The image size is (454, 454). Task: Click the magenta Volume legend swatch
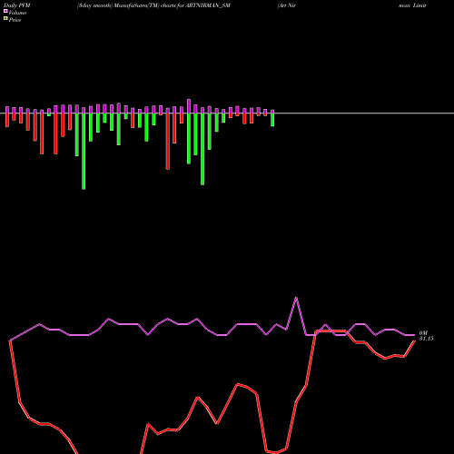[5, 11]
